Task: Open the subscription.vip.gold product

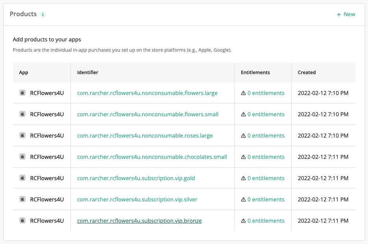Action: point(136,178)
